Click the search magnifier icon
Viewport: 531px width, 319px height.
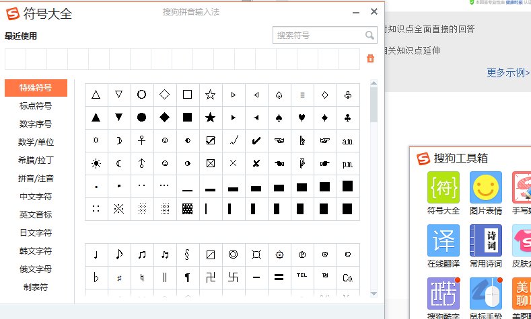(x=369, y=35)
